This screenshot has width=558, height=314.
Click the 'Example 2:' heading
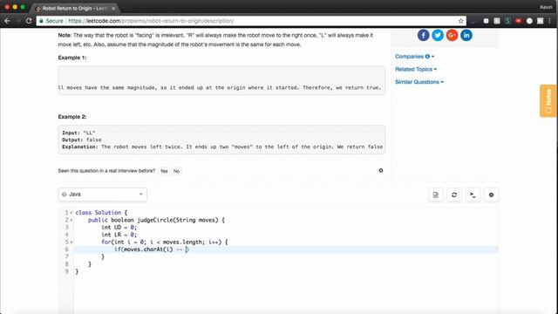coord(72,117)
